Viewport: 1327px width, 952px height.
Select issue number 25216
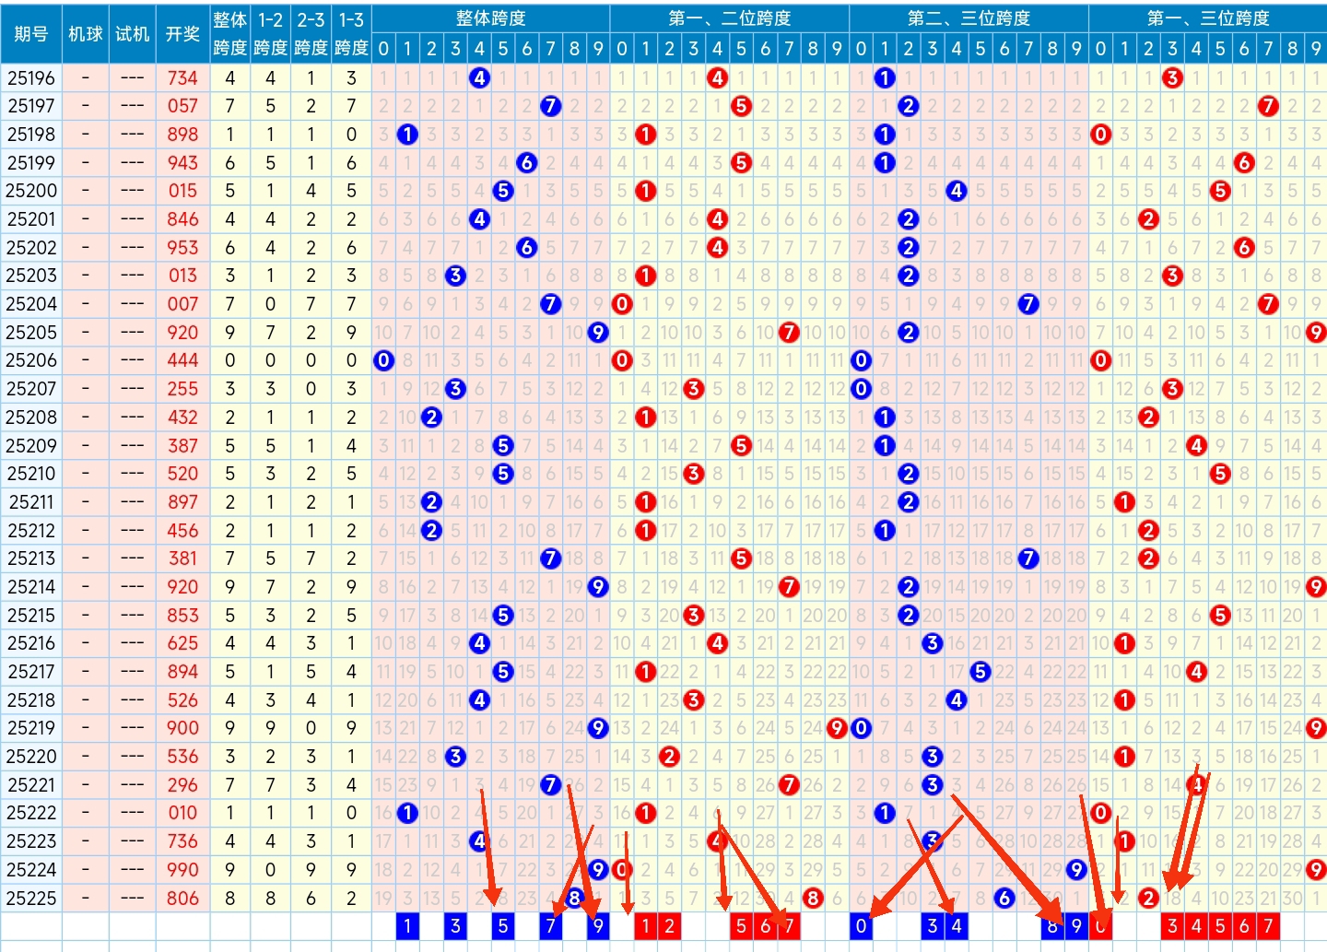pyautogui.click(x=31, y=643)
